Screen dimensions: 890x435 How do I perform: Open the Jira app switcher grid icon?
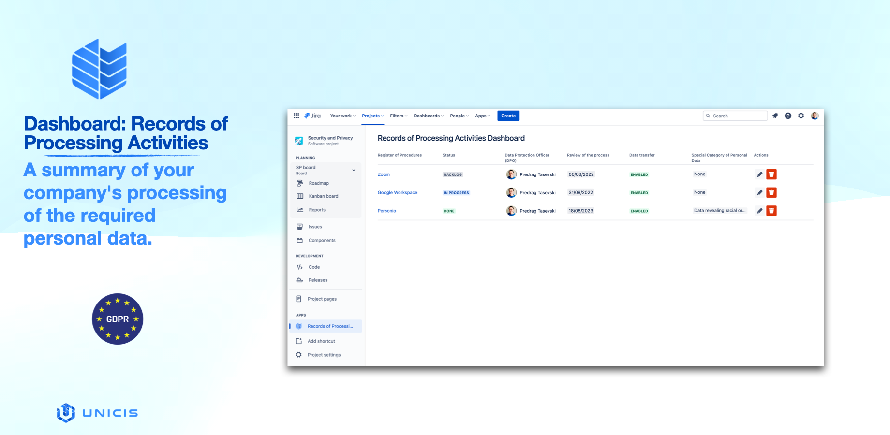(x=296, y=116)
